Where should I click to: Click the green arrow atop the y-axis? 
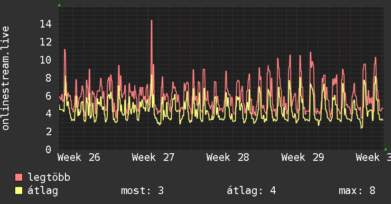click(x=59, y=5)
